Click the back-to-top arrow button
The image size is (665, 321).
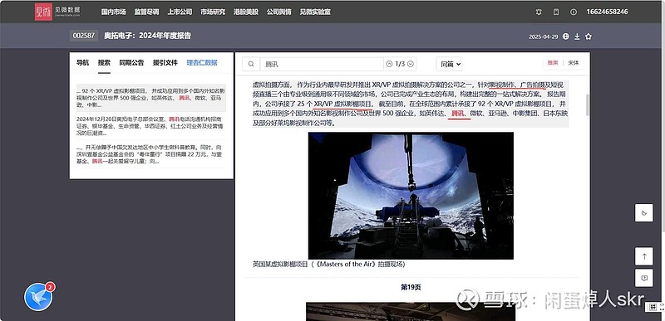tap(643, 256)
